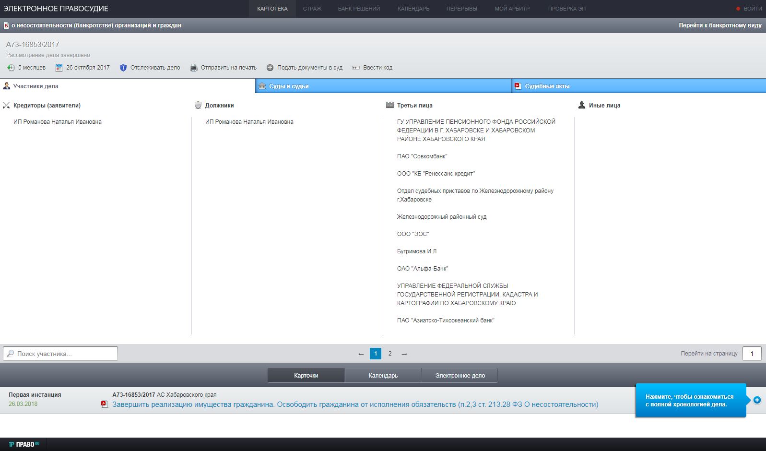This screenshot has width=766, height=451.
Task: Click the calendar icon near 26 октября 2017
Action: pyautogui.click(x=59, y=68)
